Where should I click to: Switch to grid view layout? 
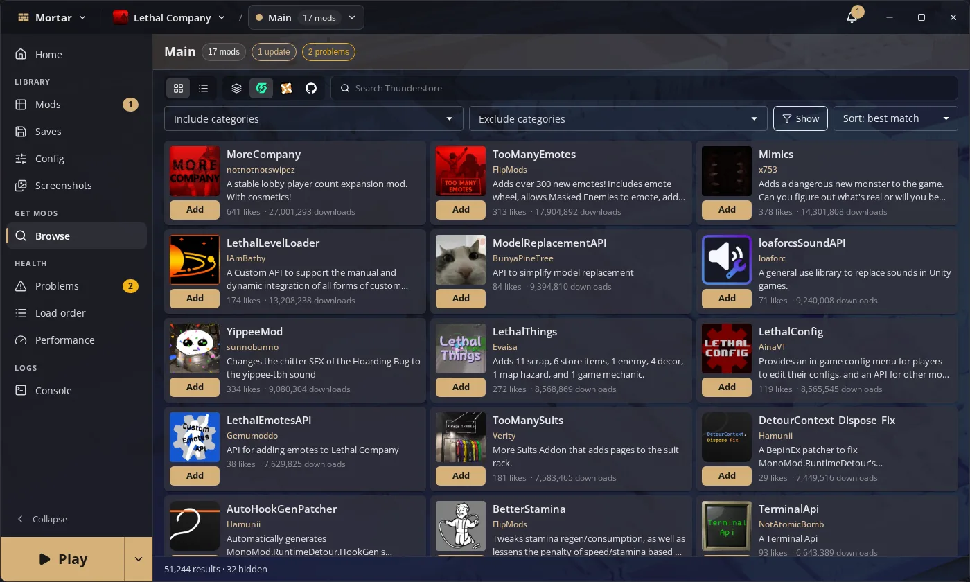click(x=178, y=88)
